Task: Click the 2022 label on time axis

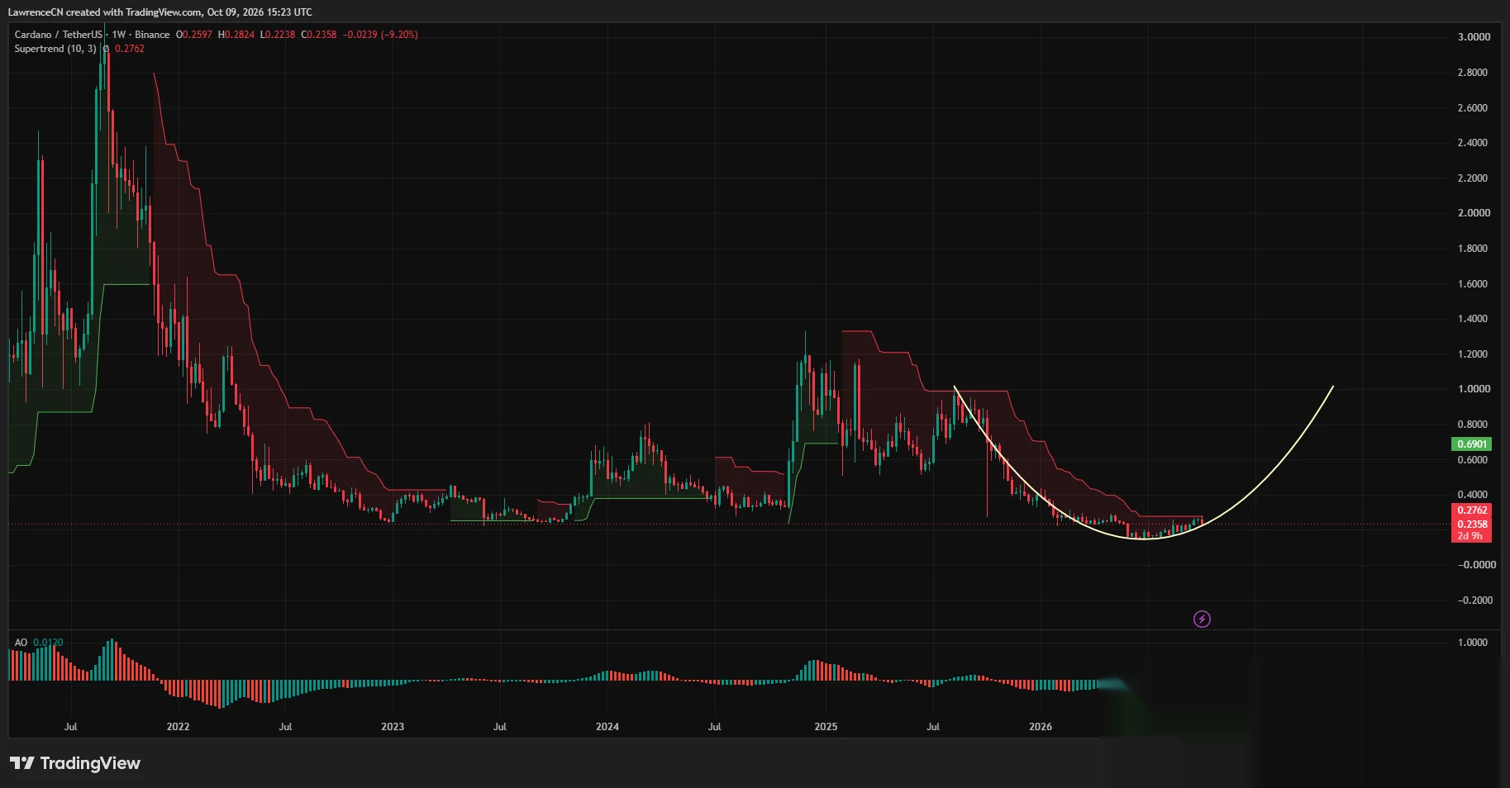Action: [x=178, y=727]
